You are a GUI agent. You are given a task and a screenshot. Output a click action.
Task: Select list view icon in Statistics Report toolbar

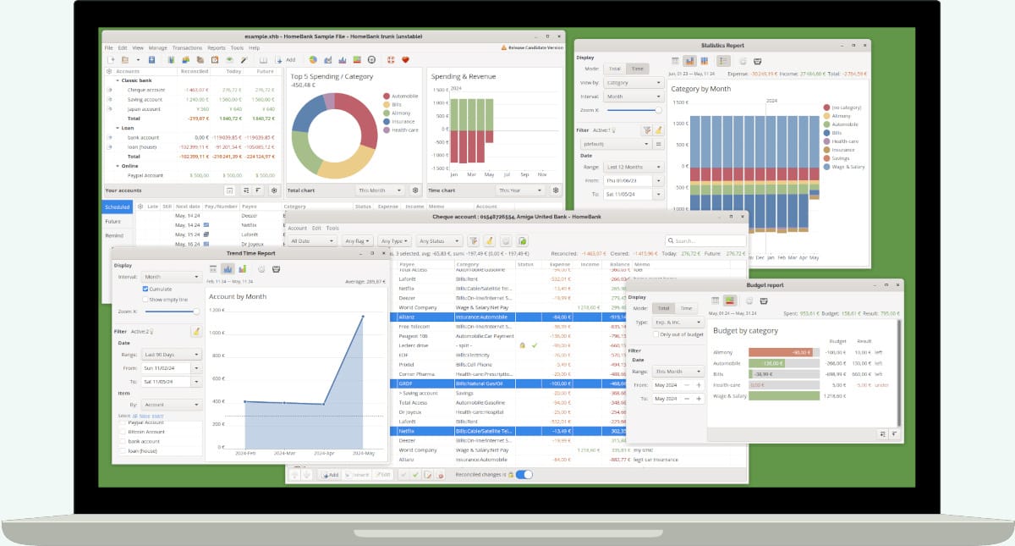pos(676,61)
